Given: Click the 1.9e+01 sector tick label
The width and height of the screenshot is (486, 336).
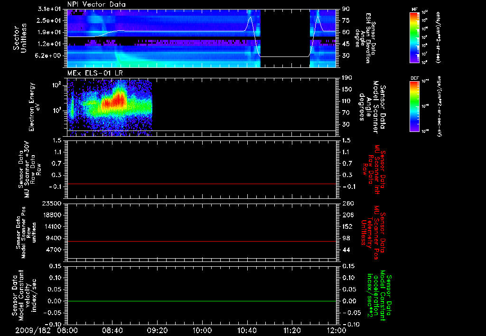Looking at the screenshot, I should click(50, 32).
